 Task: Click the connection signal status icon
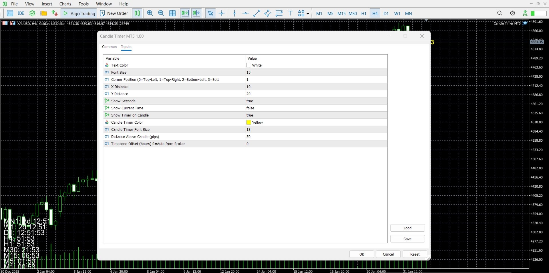[525, 13]
